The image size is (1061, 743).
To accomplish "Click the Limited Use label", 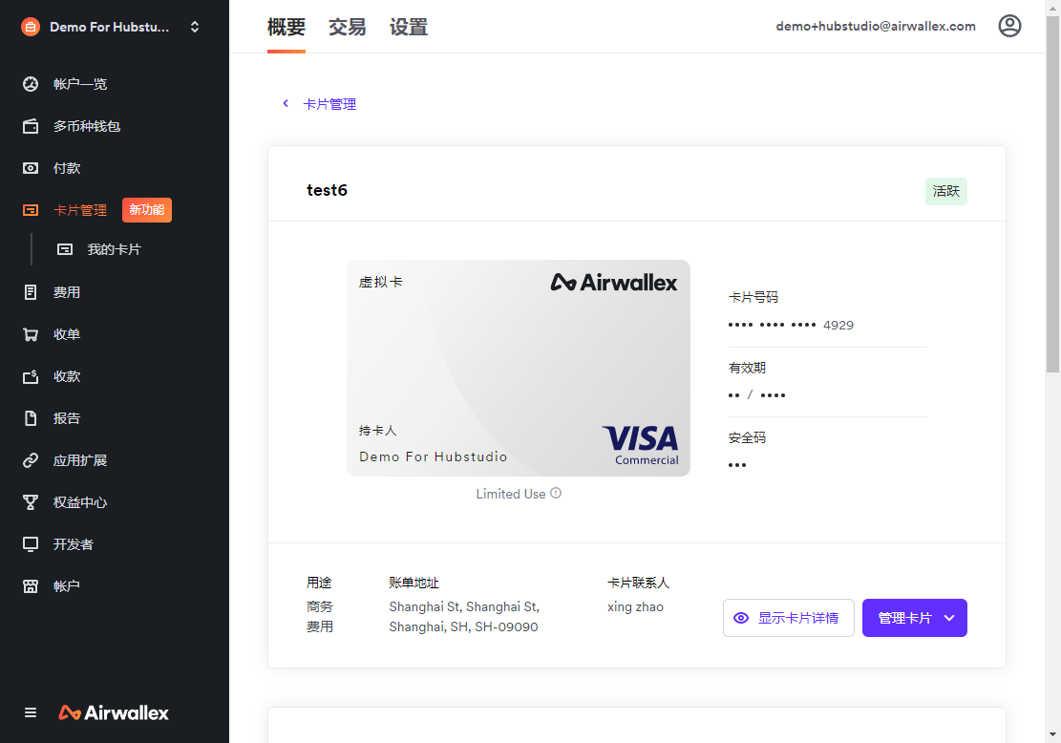I will [511, 494].
